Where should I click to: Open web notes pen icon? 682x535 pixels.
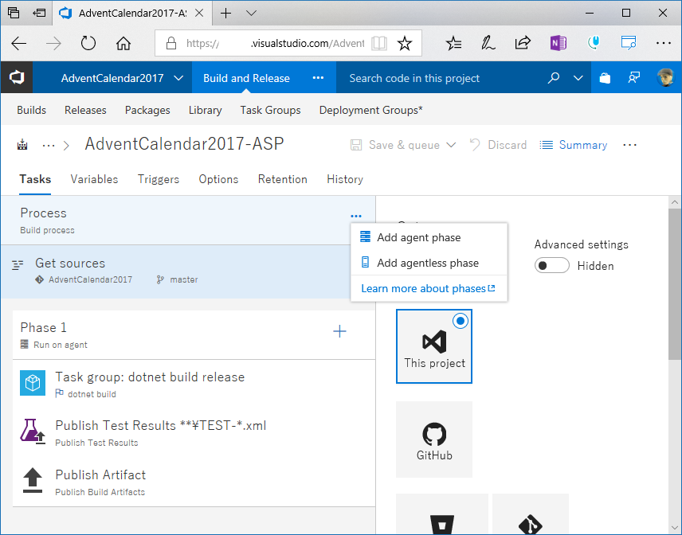488,43
